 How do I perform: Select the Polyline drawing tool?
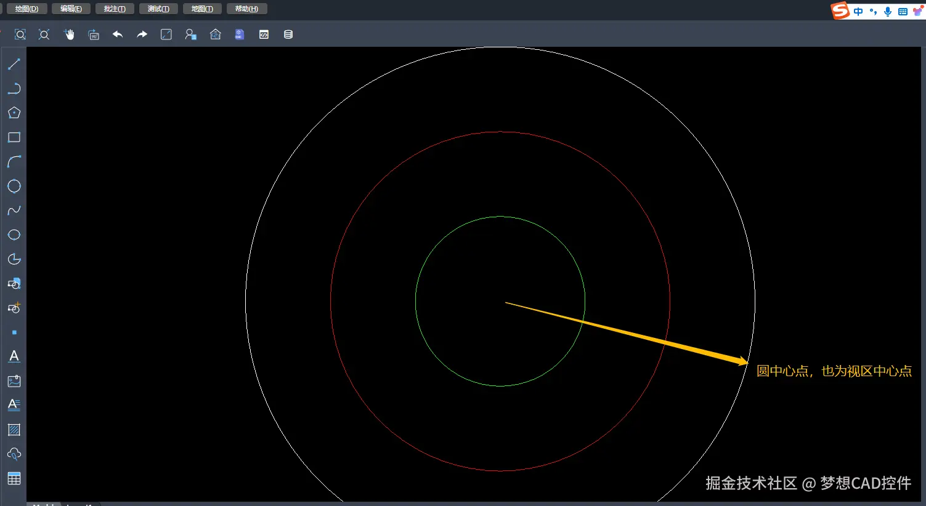14,89
